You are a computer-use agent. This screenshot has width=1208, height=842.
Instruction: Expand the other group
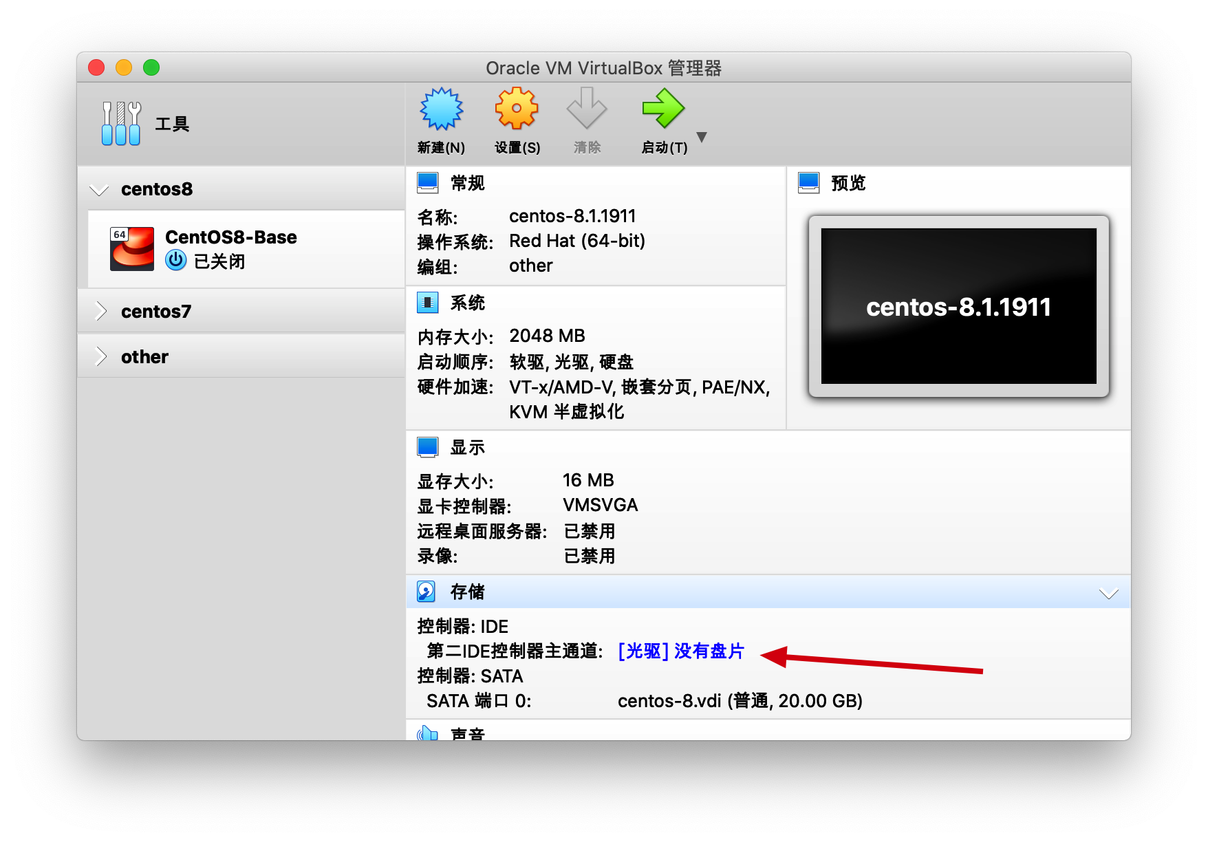100,357
